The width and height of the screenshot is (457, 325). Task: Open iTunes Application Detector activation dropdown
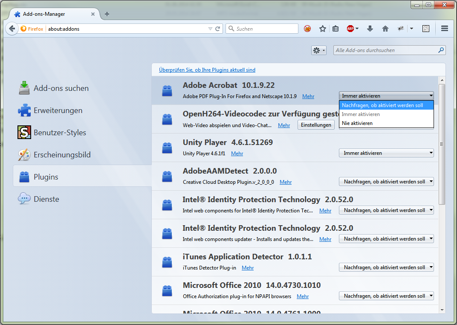[386, 267]
